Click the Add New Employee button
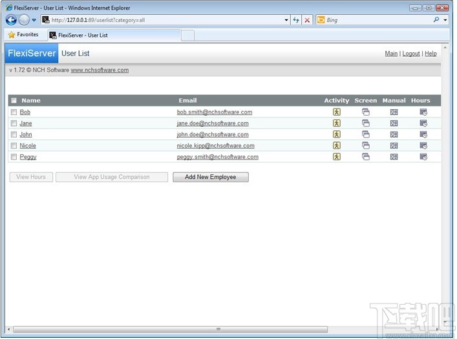457x339 pixels. click(211, 177)
